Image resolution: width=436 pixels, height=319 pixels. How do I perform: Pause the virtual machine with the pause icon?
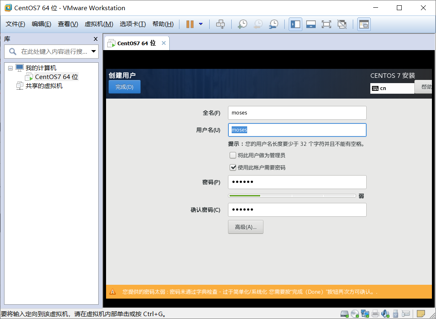190,24
